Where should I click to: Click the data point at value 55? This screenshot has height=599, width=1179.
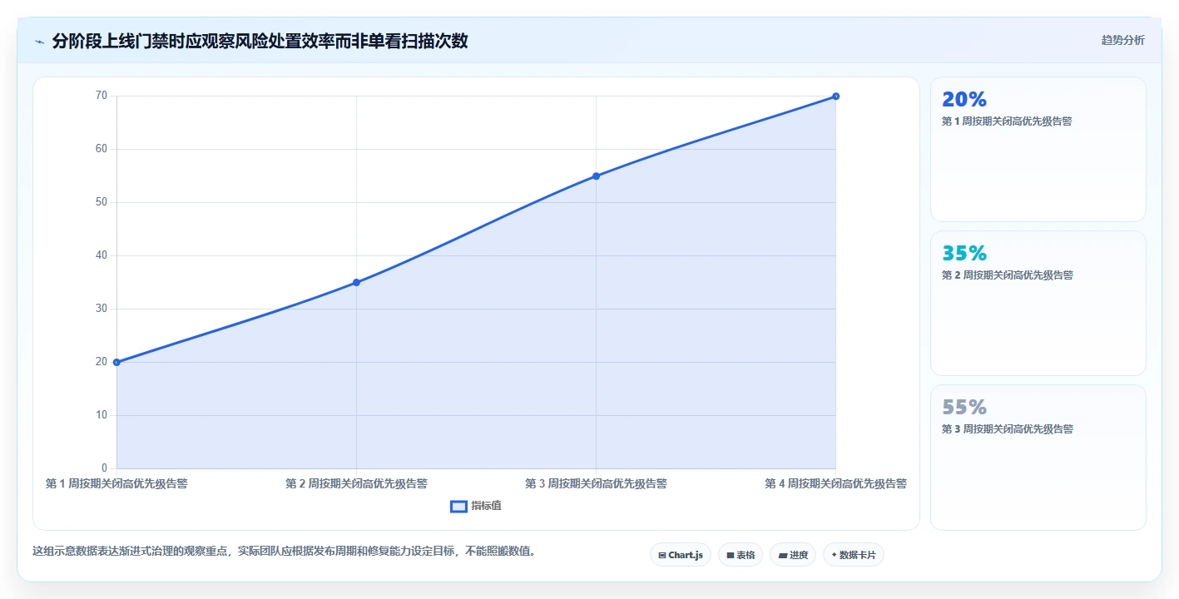pyautogui.click(x=596, y=176)
